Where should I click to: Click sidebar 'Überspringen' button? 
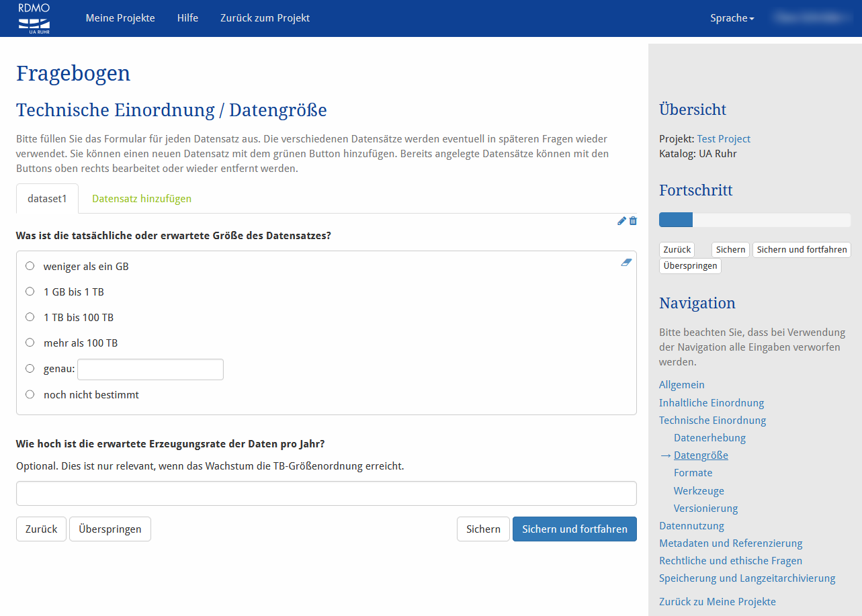[690, 266]
